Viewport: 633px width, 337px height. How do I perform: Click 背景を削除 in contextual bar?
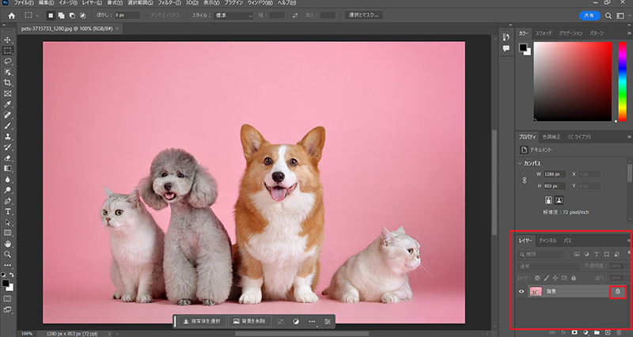(x=249, y=321)
